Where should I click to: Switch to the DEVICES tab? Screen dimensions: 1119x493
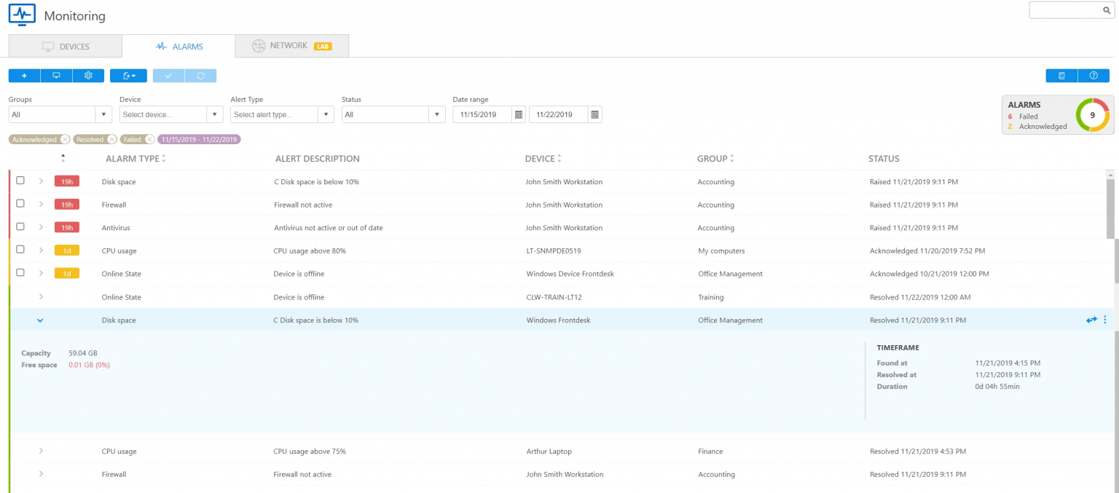pyautogui.click(x=65, y=45)
